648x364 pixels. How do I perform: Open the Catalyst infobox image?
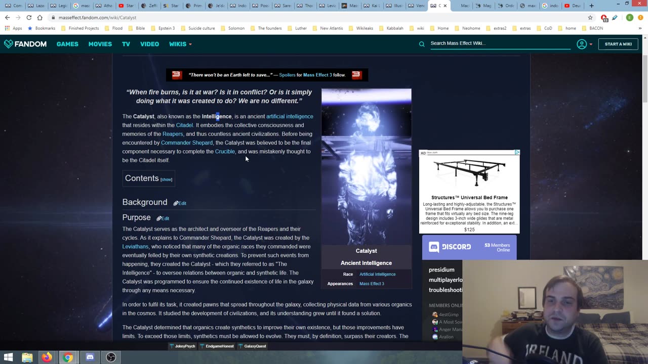pyautogui.click(x=366, y=167)
